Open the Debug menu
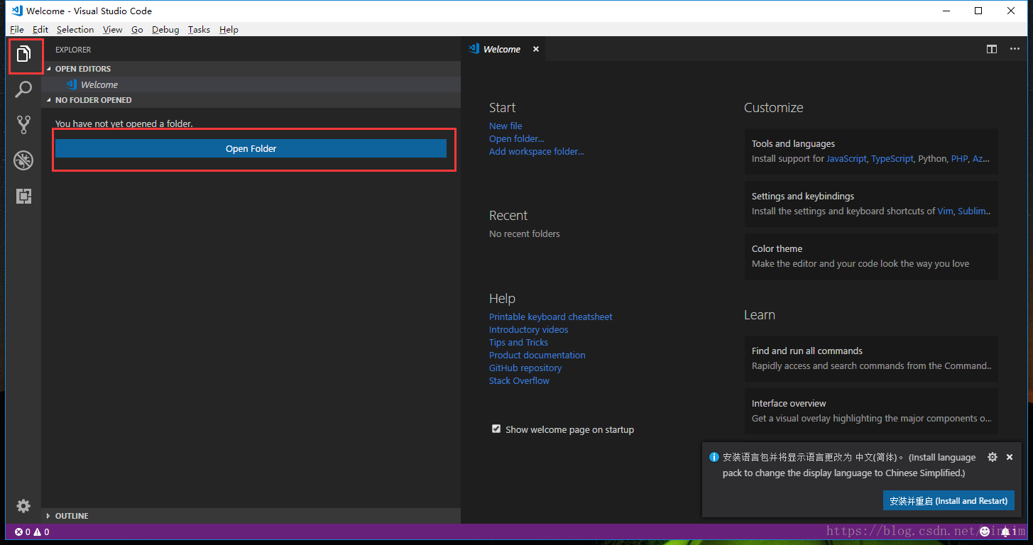The width and height of the screenshot is (1033, 545). (165, 30)
